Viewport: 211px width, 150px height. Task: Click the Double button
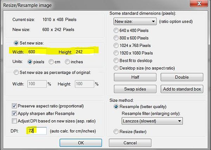(182, 77)
